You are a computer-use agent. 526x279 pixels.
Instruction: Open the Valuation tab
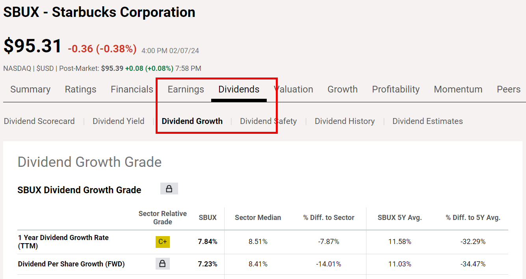click(x=294, y=89)
